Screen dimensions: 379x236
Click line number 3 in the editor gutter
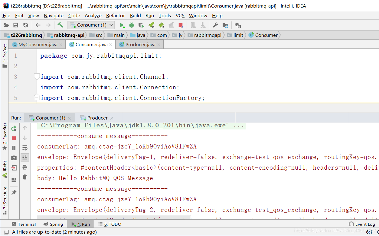(15, 77)
